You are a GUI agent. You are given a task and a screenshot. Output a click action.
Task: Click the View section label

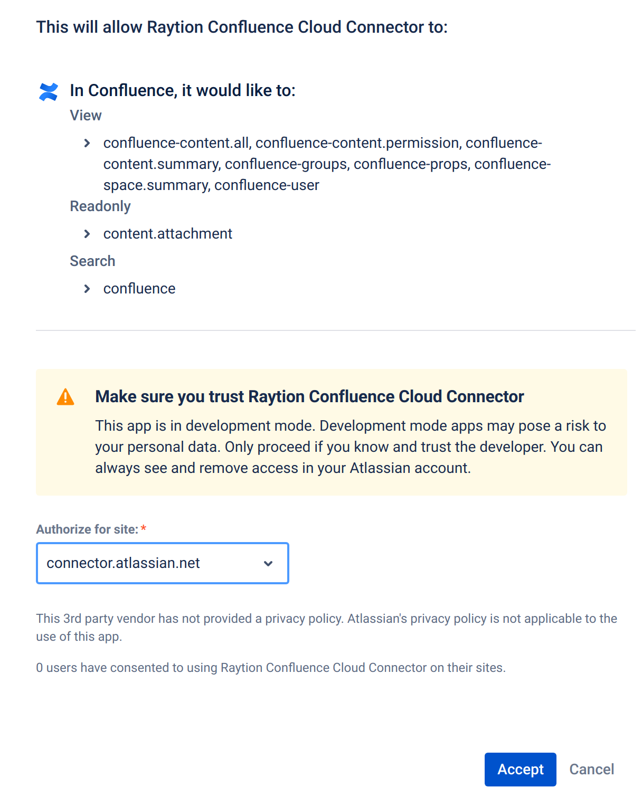point(86,115)
